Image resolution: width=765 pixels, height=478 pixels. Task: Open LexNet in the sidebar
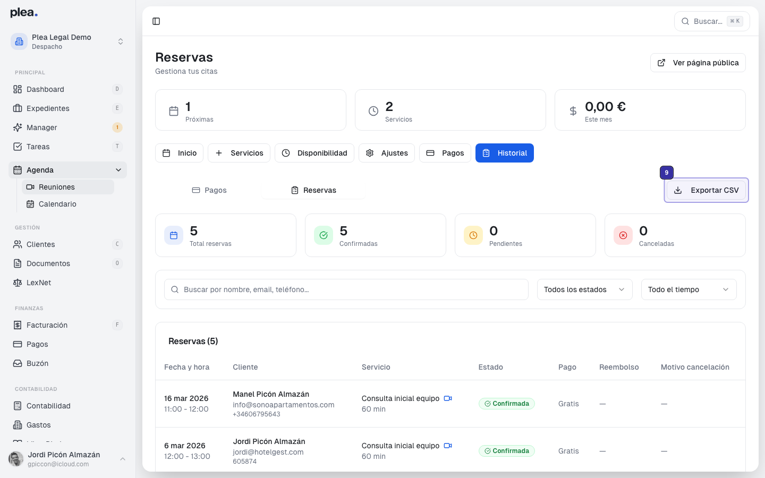[x=67, y=283]
